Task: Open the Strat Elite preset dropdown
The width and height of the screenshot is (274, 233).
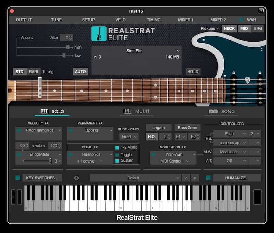Action: pyautogui.click(x=136, y=51)
